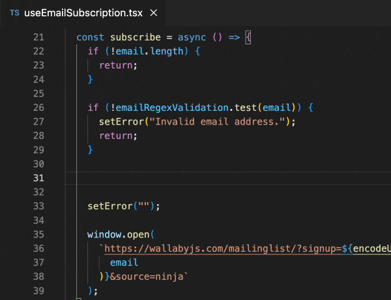
Task: Click the return statement on line 23
Action: (117, 66)
